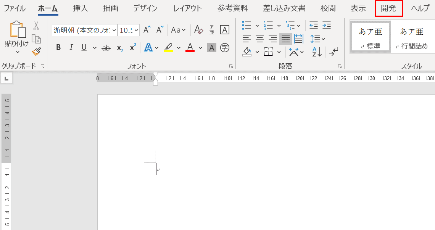Increase the paragraph indent
Viewport: 435px width, 230px height.
327,26
